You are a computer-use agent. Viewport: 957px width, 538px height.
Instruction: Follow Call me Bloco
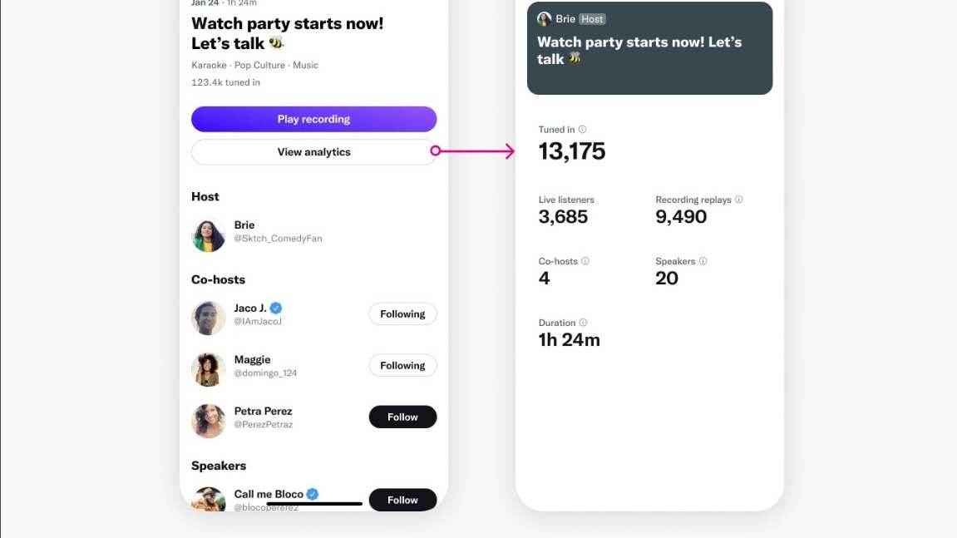[x=402, y=500]
